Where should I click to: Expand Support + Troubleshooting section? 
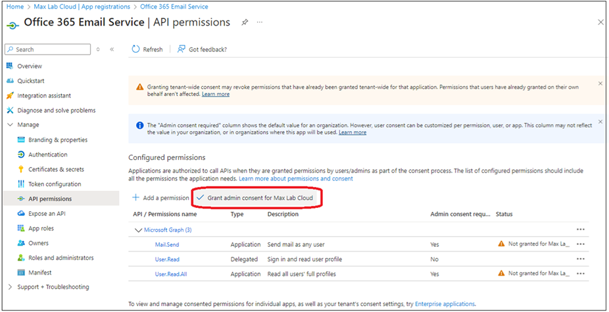[x=10, y=287]
